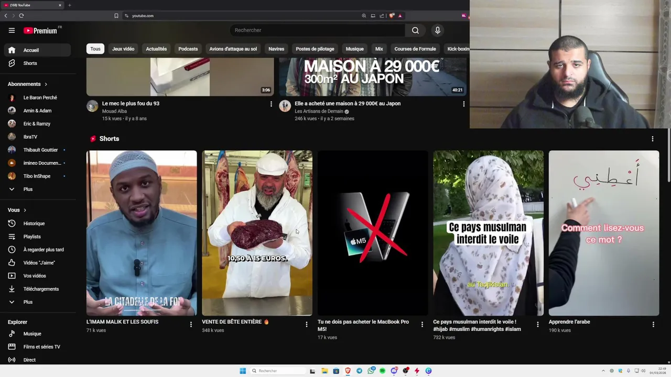Screen dimensions: 671x377
Task: Go to Accueil in the sidebar
Action: pos(37,50)
